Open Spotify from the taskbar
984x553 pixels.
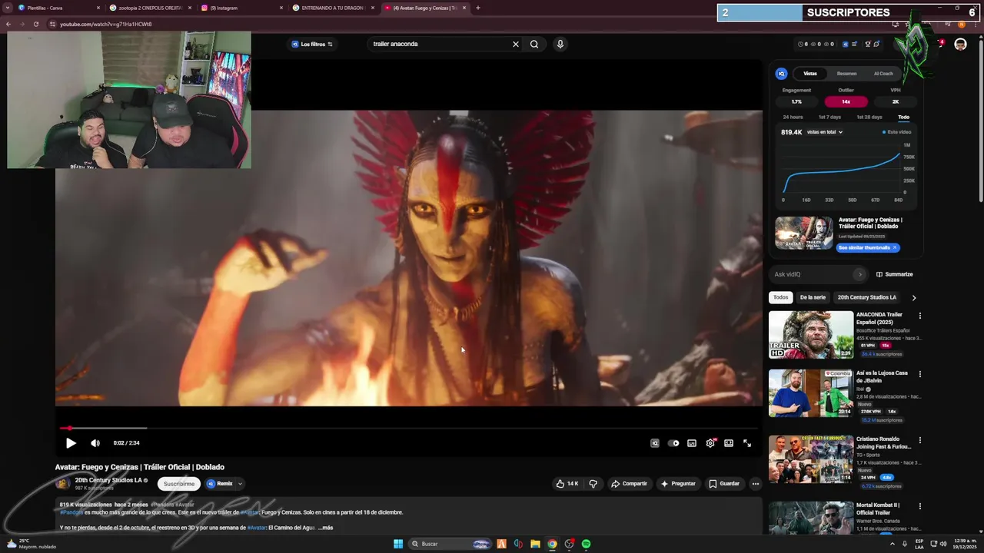click(x=586, y=544)
